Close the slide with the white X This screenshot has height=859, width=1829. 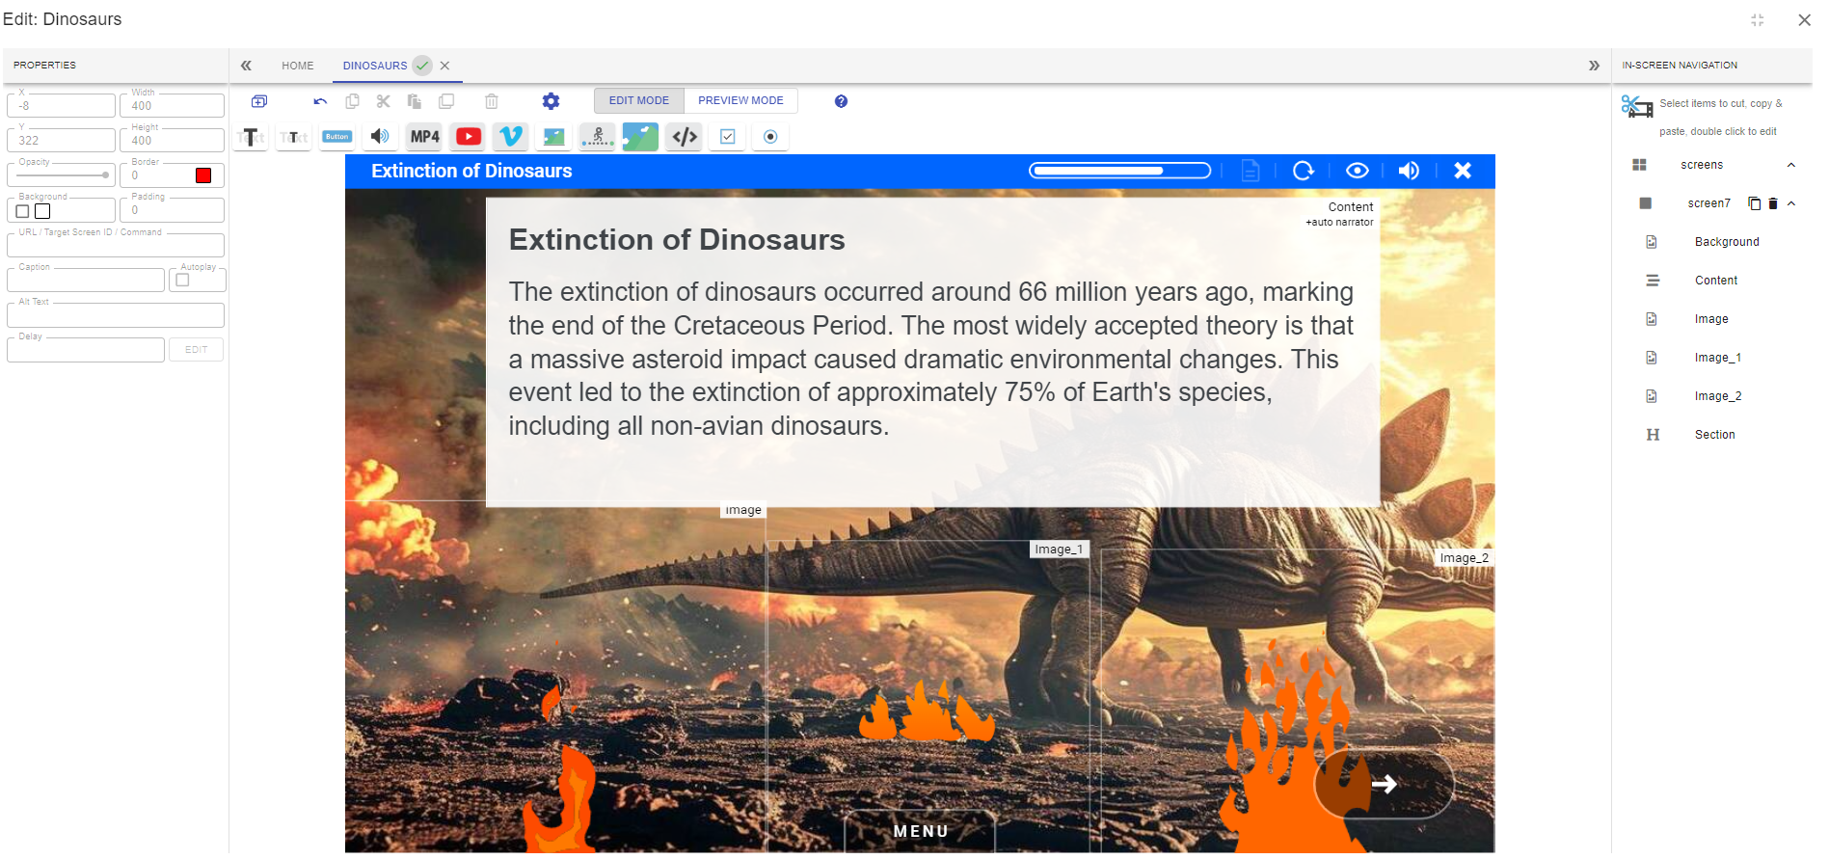[1463, 171]
